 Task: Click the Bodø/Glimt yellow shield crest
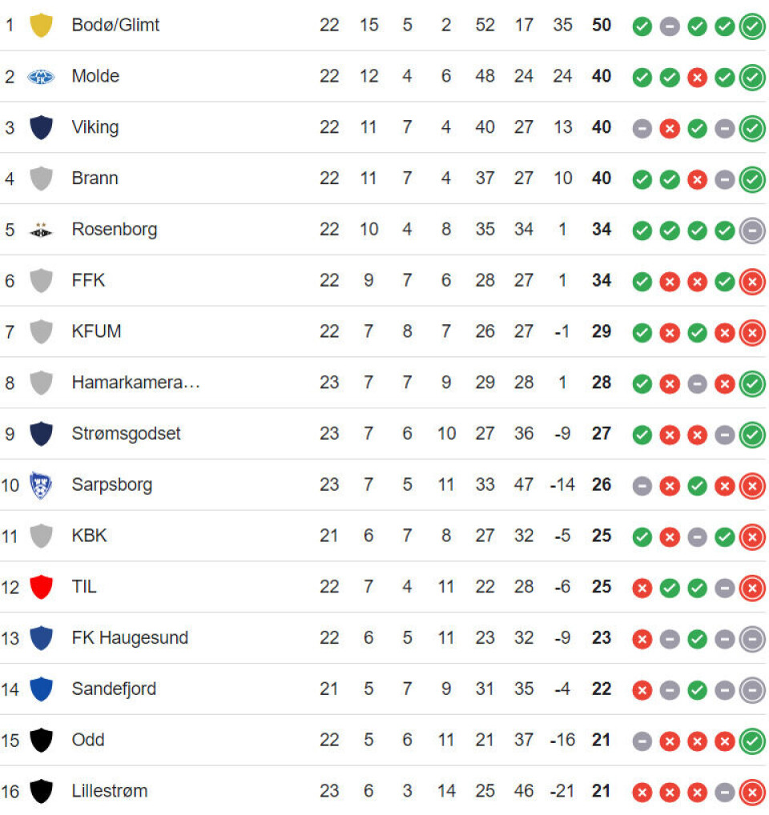pos(41,26)
